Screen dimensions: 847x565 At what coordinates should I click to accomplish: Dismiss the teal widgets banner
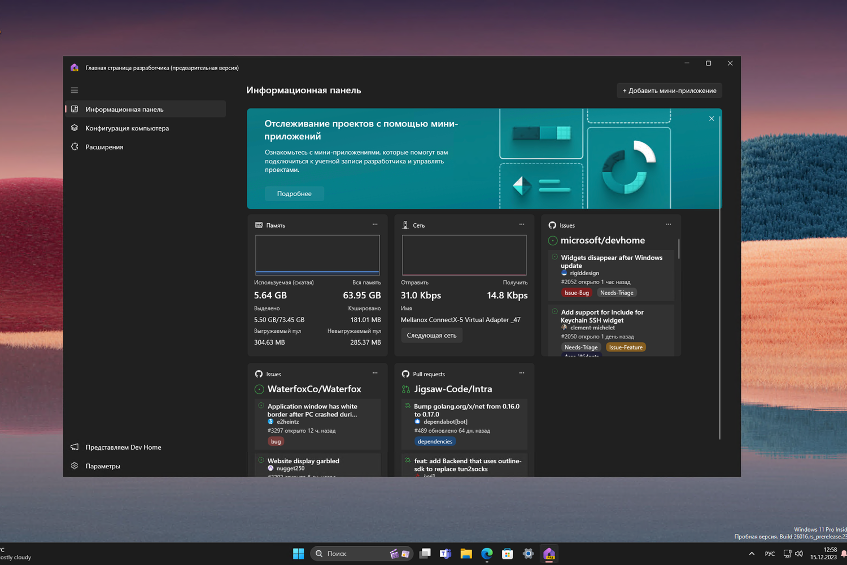point(711,119)
